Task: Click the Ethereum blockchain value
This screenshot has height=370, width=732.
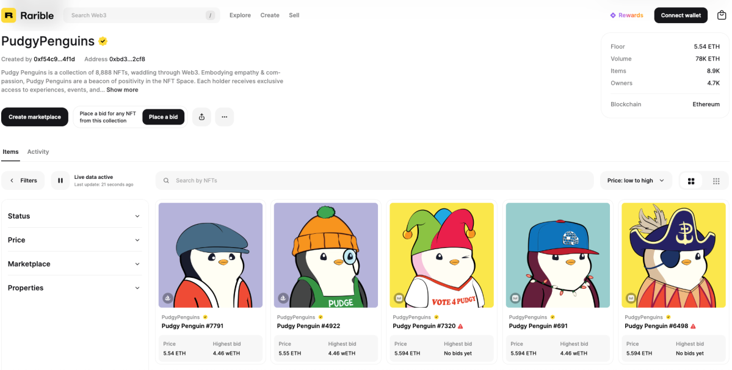Action: pos(706,104)
